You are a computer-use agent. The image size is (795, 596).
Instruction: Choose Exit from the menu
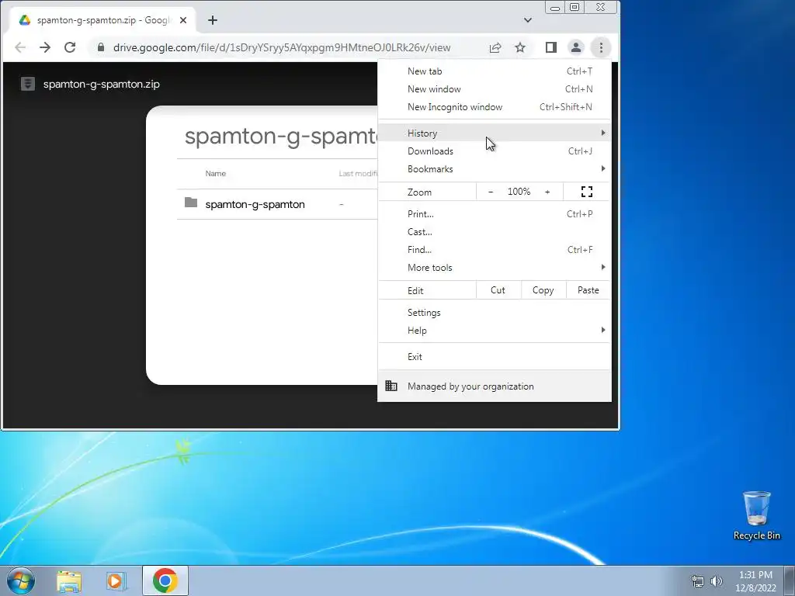click(x=495, y=357)
